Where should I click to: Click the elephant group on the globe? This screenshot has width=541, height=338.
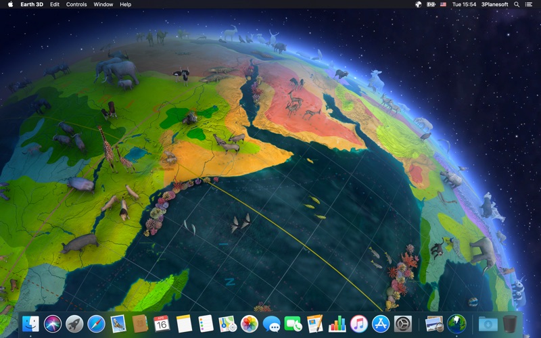[x=116, y=71]
